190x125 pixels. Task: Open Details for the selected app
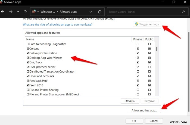pyautogui.click(x=130, y=101)
